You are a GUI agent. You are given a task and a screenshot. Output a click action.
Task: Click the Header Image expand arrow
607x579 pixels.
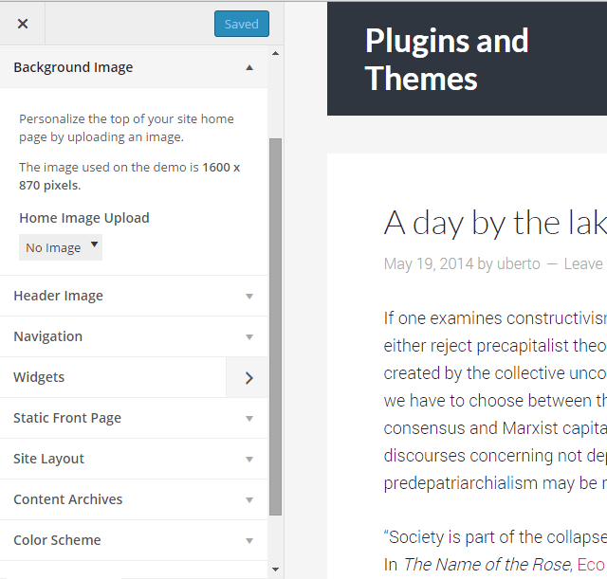tap(249, 296)
